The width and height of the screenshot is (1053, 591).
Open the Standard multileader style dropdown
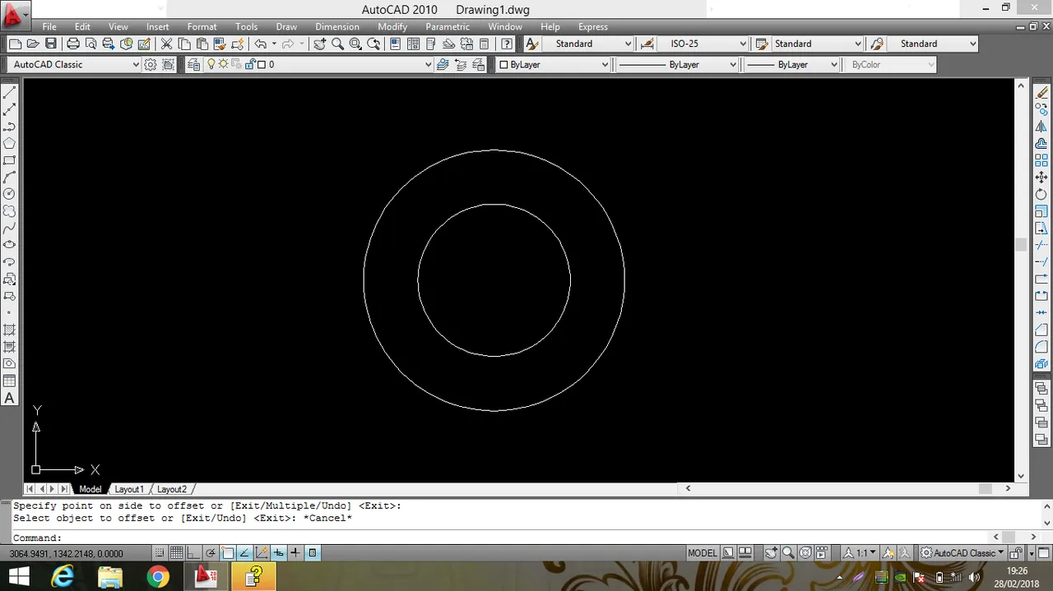coord(933,44)
